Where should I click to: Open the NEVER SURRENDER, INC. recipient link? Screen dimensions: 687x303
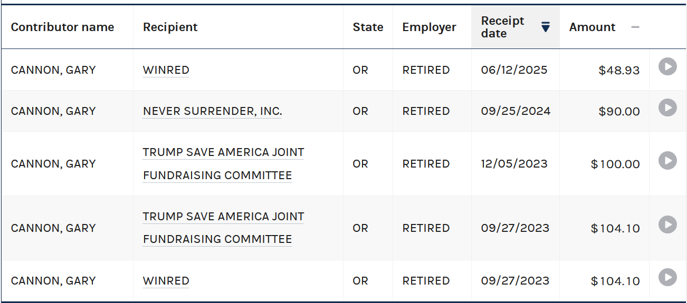(213, 111)
